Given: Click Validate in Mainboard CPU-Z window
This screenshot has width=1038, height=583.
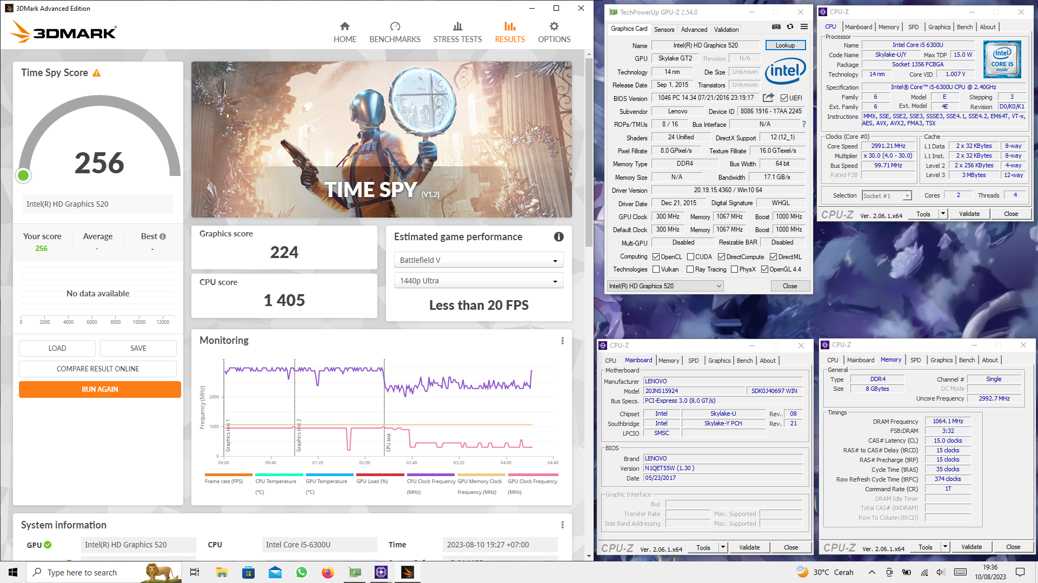Looking at the screenshot, I should click(x=749, y=547).
